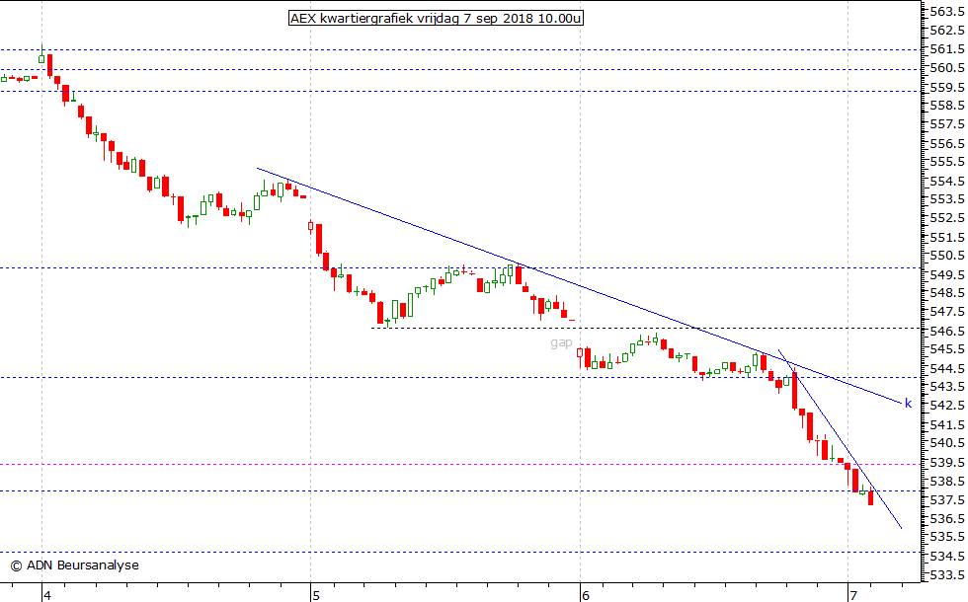968x602 pixels.
Task: Select the date label '4' on time axis
Action: (x=47, y=595)
